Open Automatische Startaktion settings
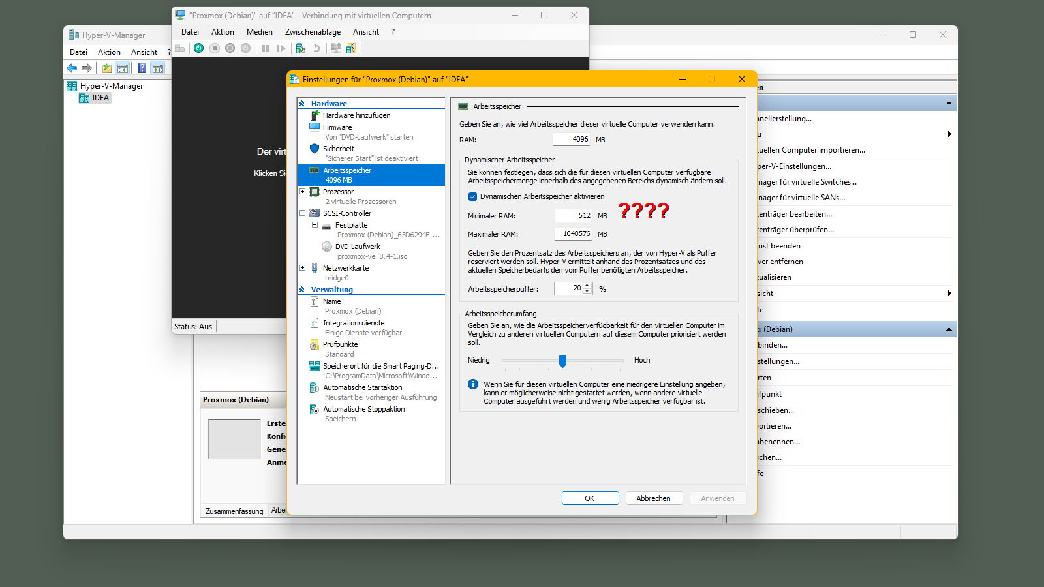The height and width of the screenshot is (587, 1044). pos(362,387)
